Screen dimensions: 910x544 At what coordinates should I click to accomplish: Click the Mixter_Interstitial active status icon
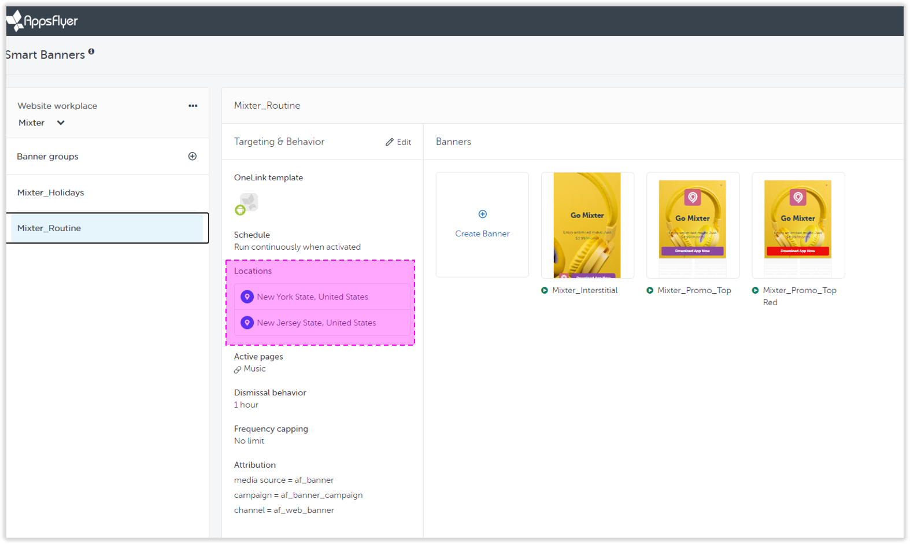click(545, 290)
